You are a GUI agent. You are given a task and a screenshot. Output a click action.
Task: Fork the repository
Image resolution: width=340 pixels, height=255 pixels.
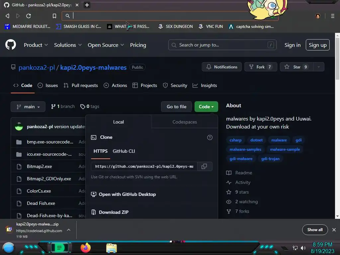click(x=260, y=67)
